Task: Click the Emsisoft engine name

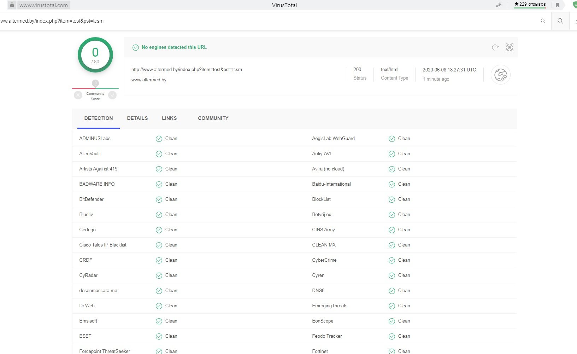Action: [88, 321]
